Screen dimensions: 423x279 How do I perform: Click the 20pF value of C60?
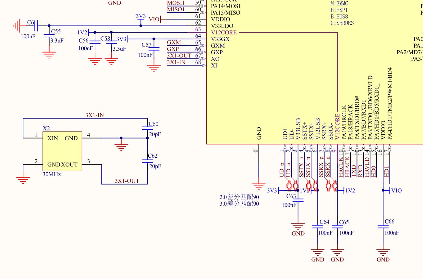[x=155, y=134]
